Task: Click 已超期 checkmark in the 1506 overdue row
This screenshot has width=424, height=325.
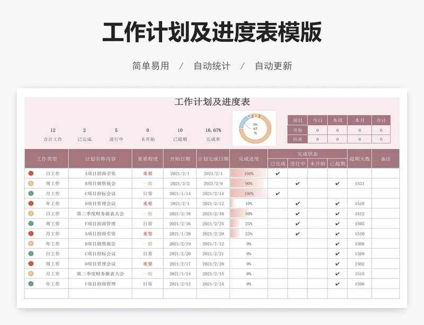Action: tap(337, 284)
